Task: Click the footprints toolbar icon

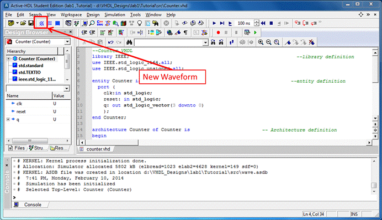Action: coord(232,42)
